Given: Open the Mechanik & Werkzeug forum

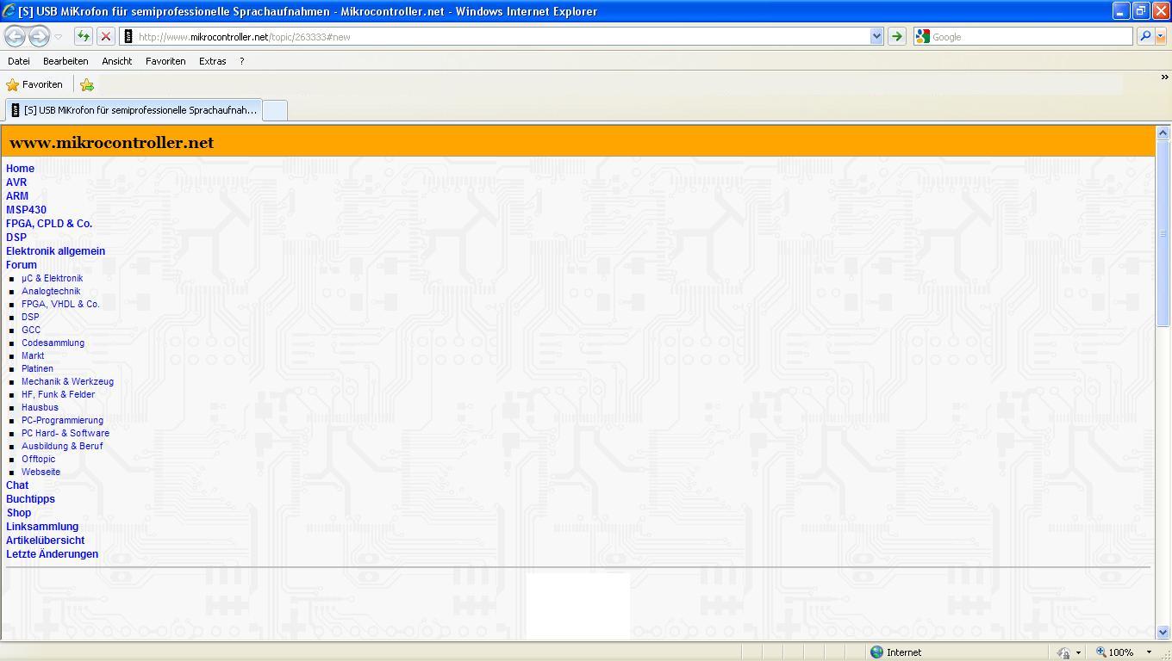Looking at the screenshot, I should (67, 381).
